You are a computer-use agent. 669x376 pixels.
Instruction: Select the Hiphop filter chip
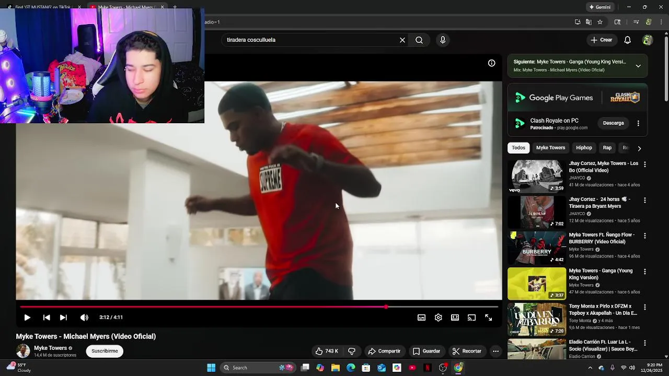coord(584,148)
